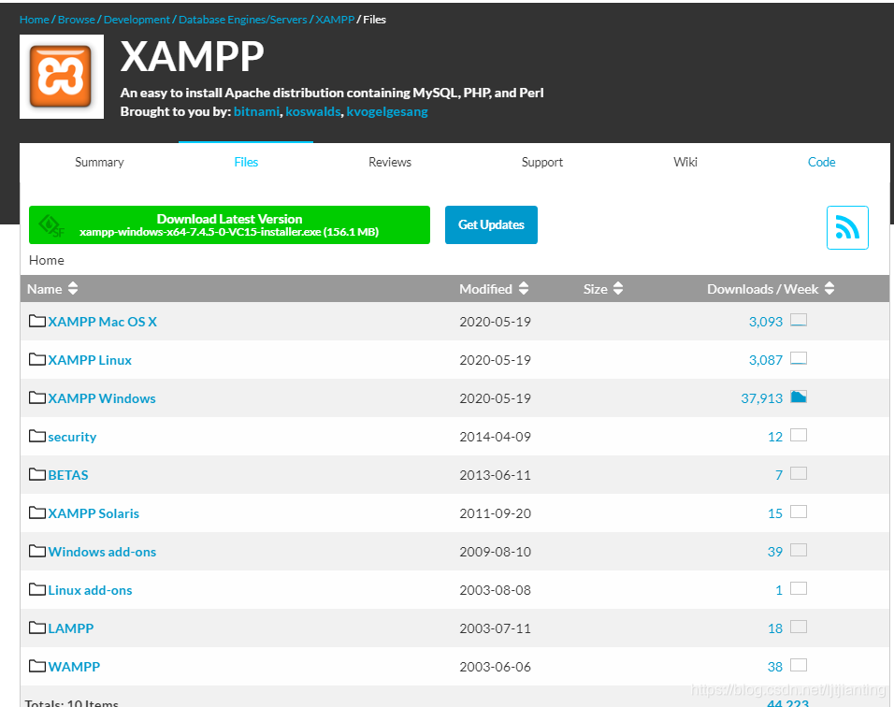The image size is (894, 707).
Task: Click the download chart icon for Linux add-ons
Action: click(x=799, y=588)
